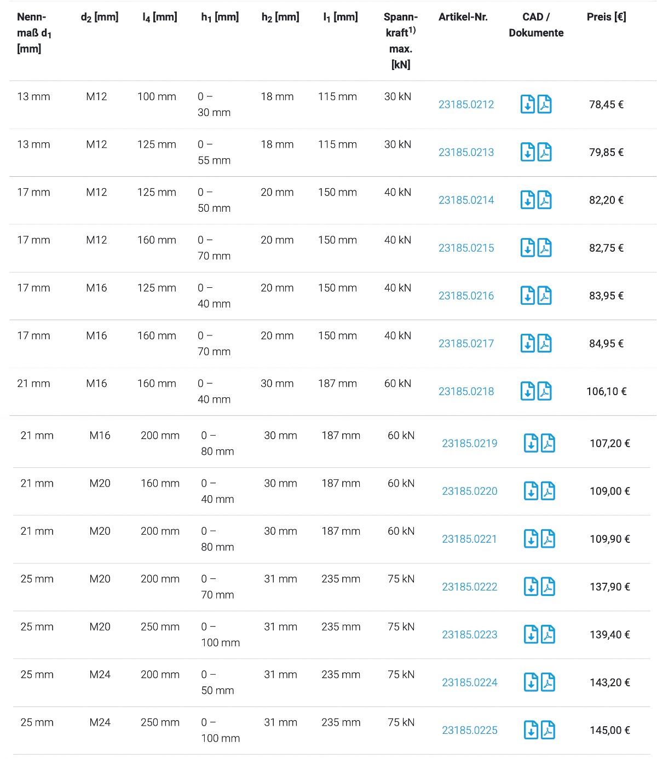This screenshot has width=657, height=759.
Task: Download CAD file for article 23185.0224
Action: pyautogui.click(x=531, y=682)
